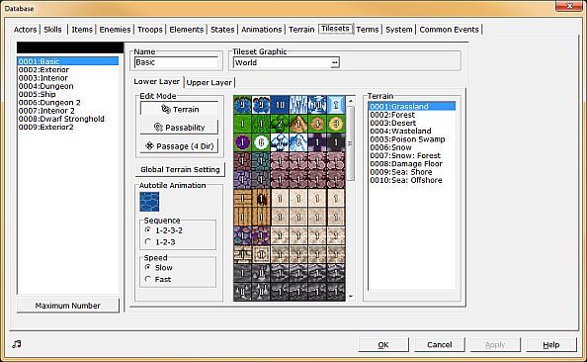
Task: Select tileset 0006:Dungeon 2
Action: pos(67,102)
